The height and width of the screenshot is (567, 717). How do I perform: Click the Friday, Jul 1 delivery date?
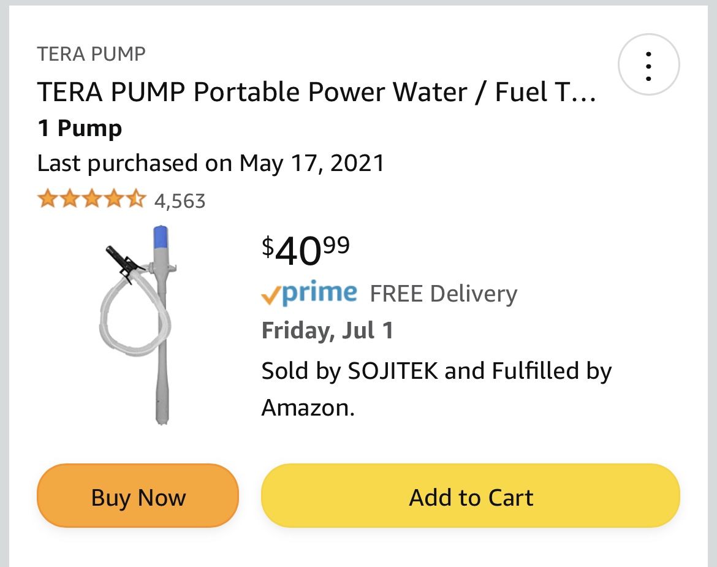pyautogui.click(x=327, y=331)
